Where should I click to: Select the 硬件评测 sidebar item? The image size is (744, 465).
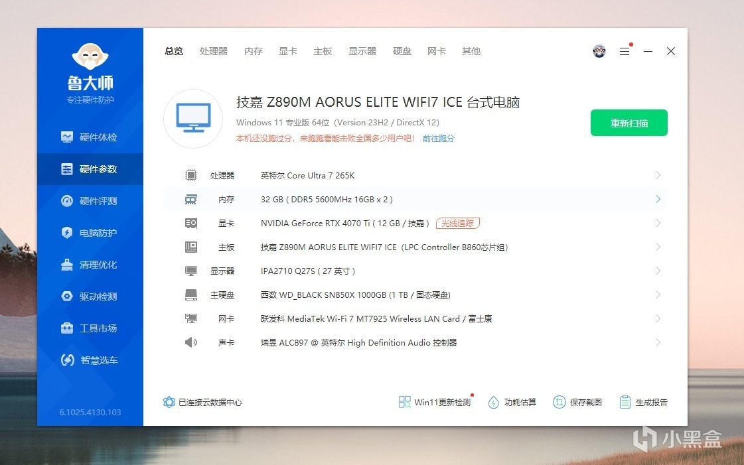pos(90,201)
